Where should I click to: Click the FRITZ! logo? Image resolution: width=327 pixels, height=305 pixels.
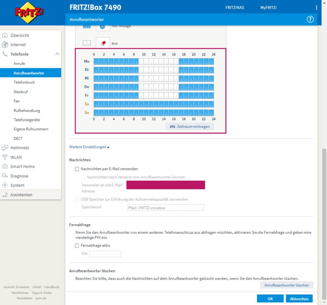[29, 13]
